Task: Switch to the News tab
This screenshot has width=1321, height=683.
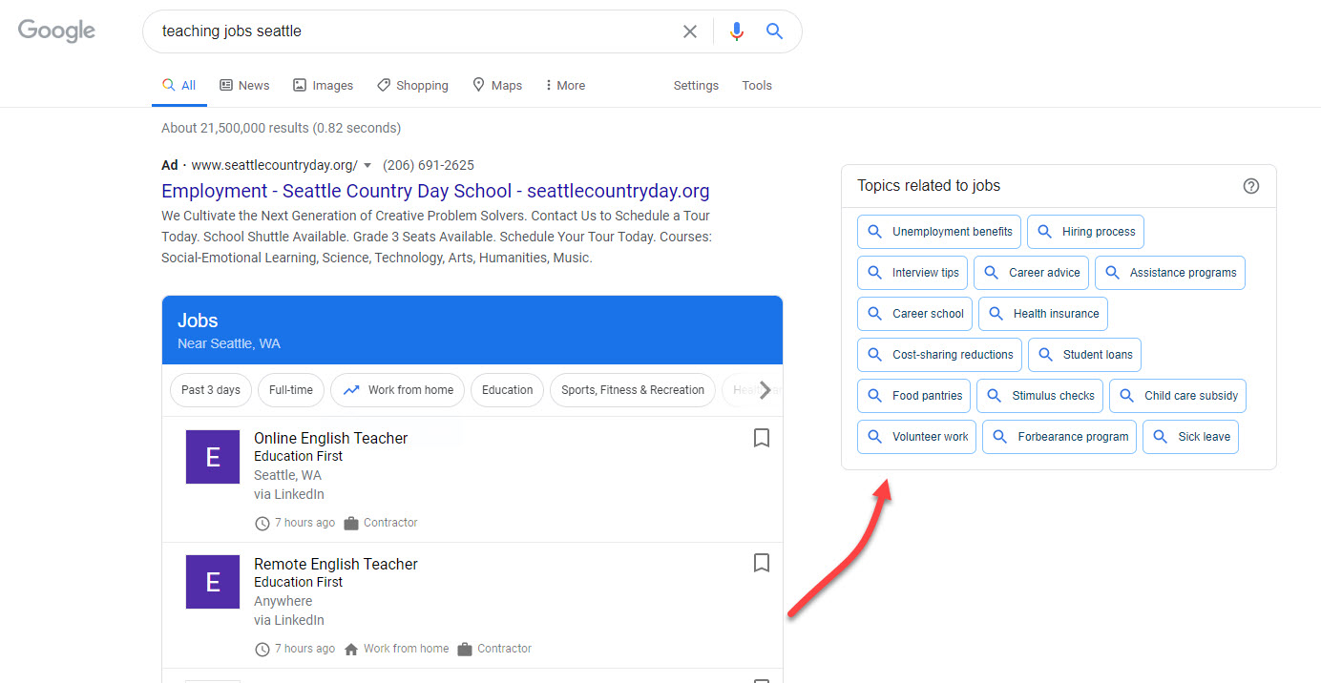Action: (x=244, y=86)
